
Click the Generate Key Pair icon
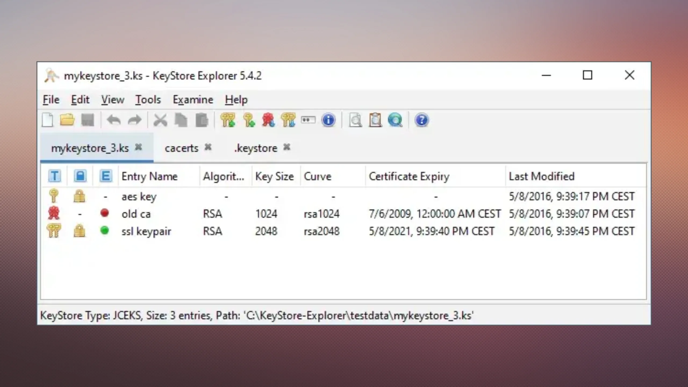[x=228, y=120]
